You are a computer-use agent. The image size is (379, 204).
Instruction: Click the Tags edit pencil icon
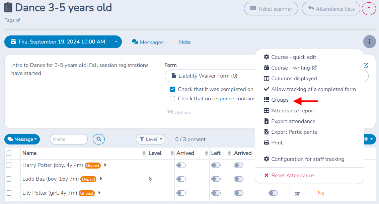18,20
